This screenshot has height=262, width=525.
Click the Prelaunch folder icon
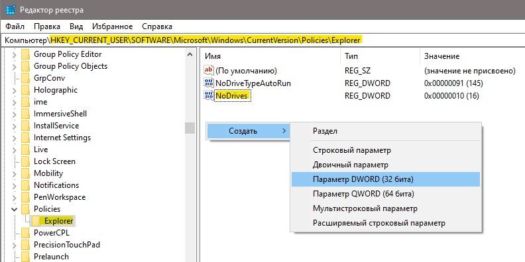pyautogui.click(x=25, y=257)
